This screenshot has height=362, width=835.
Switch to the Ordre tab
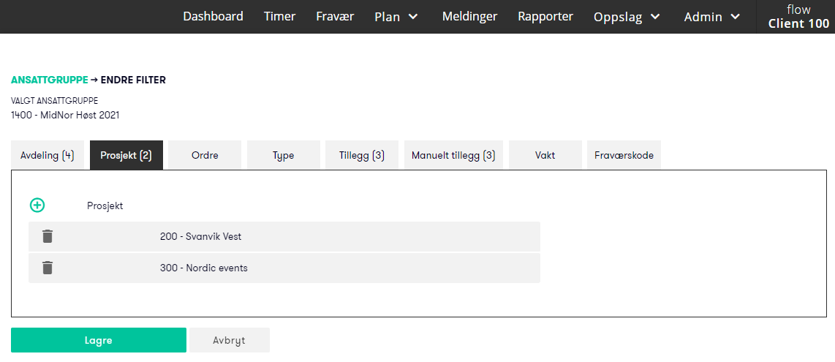(x=205, y=156)
